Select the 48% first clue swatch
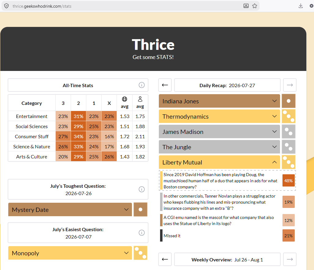 tap(288, 180)
